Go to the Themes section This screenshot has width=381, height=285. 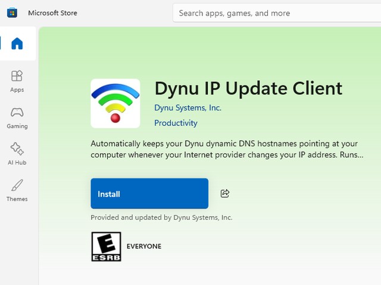17,190
